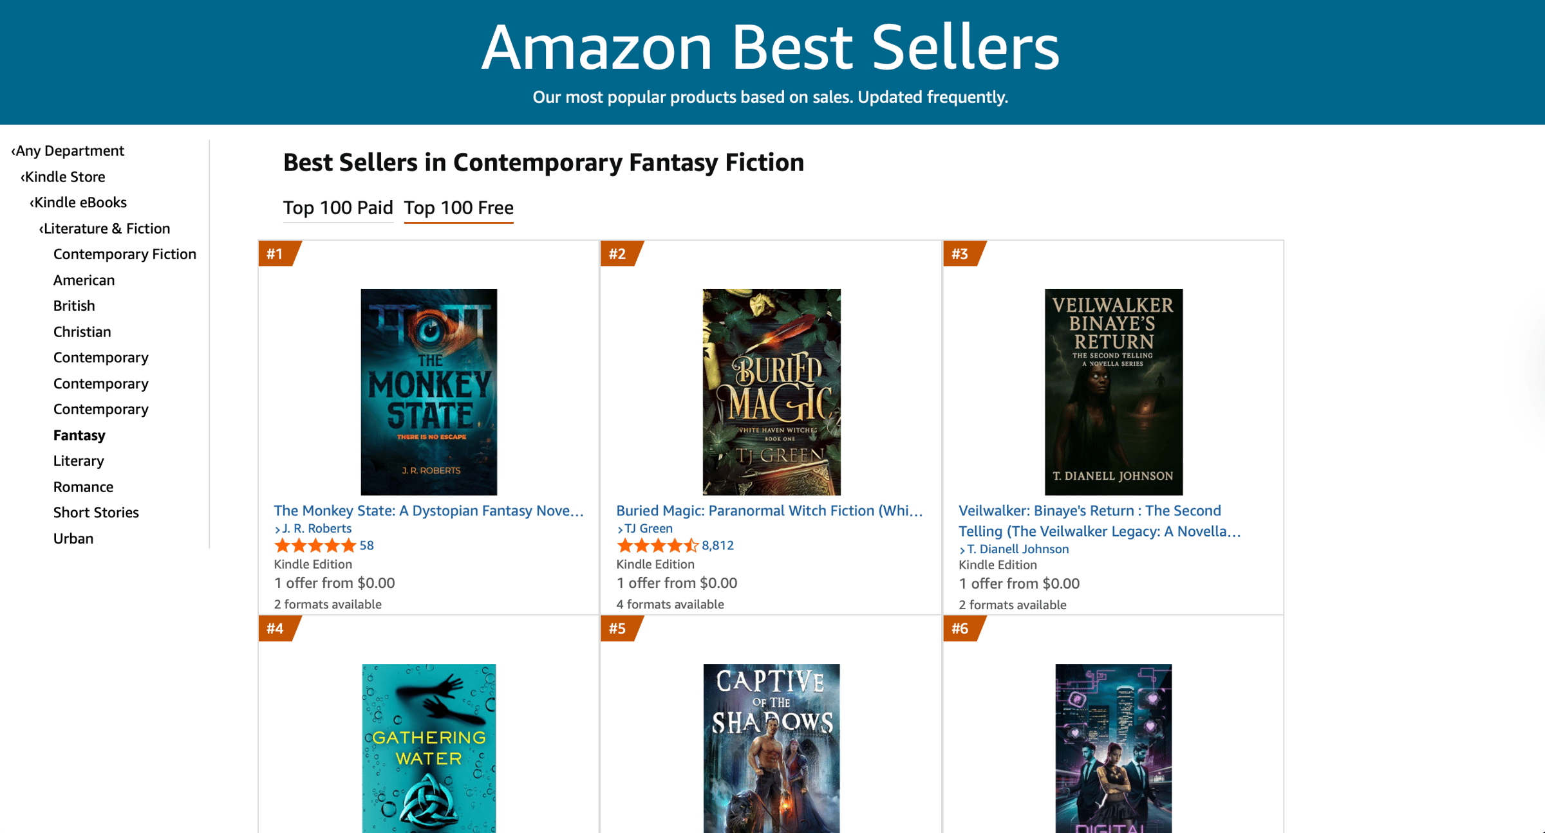The image size is (1545, 833).
Task: Click Veilwalker Binaye's Return cover image
Action: pos(1113,392)
